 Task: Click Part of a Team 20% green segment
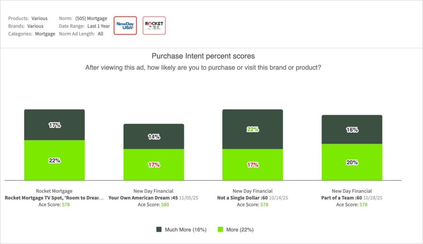click(x=352, y=162)
